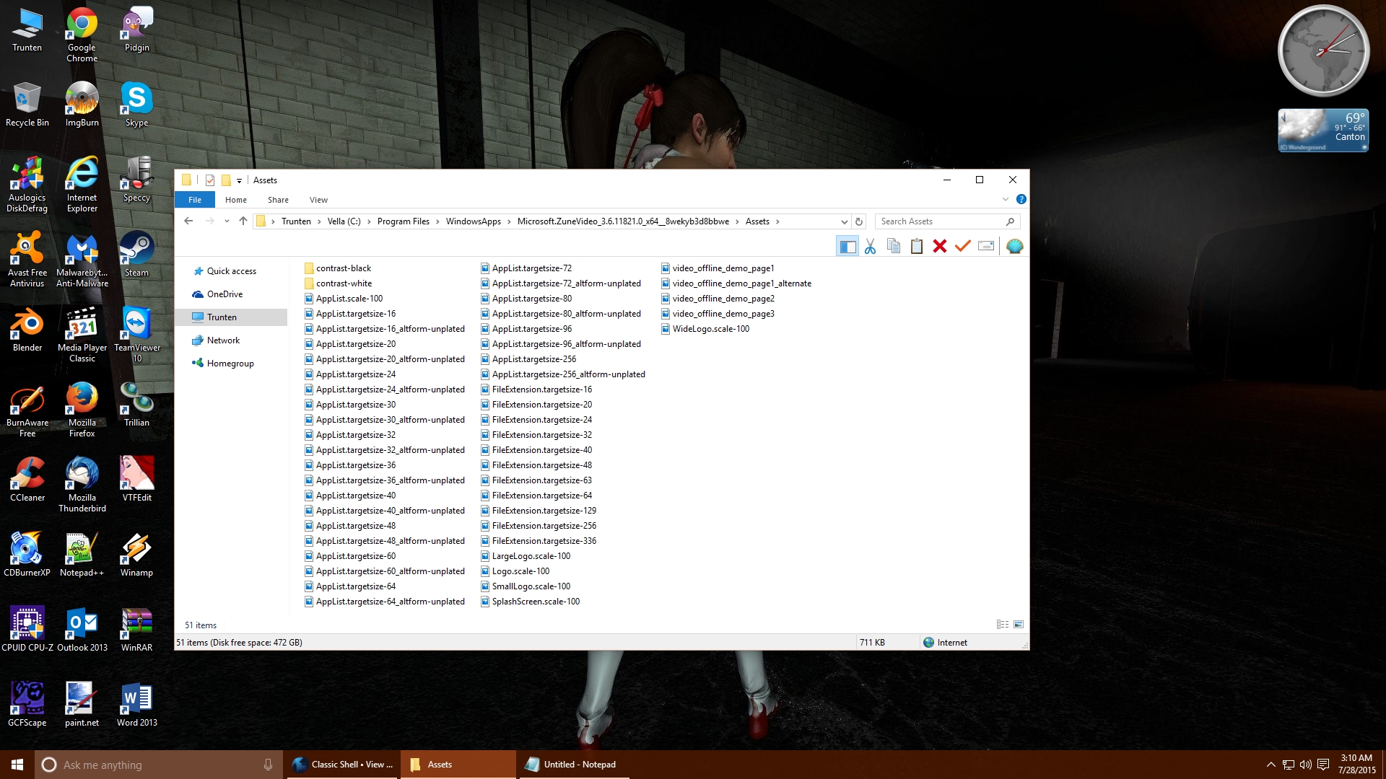Open recent locations dropdown arrow
Image resolution: width=1386 pixels, height=779 pixels.
point(227,221)
